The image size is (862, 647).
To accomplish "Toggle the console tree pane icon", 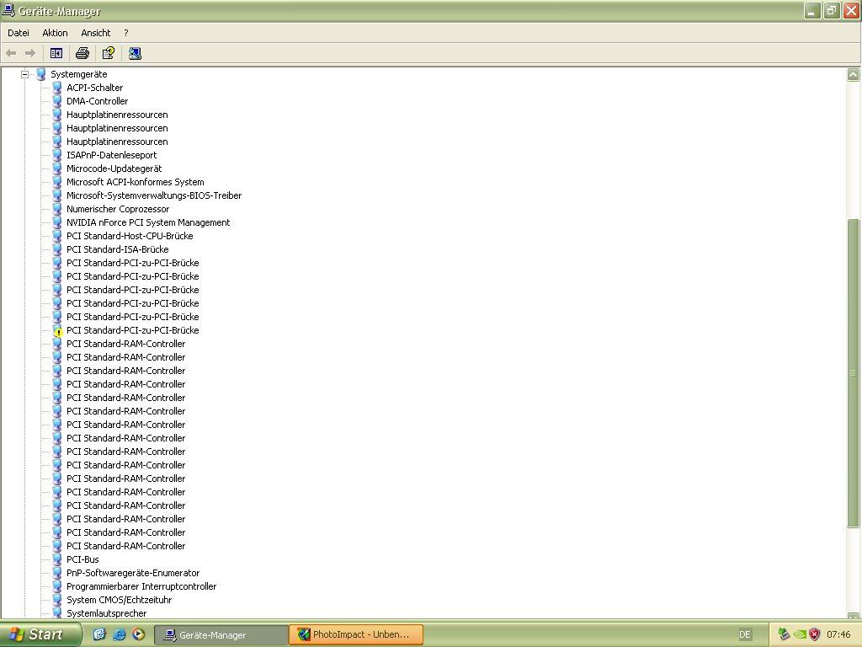I will (x=56, y=53).
